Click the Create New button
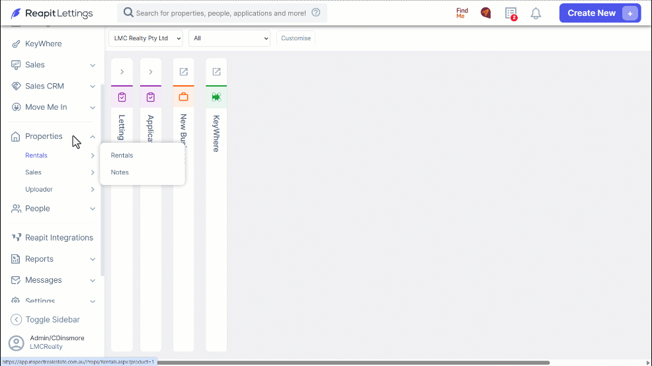The image size is (652, 366). (x=600, y=13)
